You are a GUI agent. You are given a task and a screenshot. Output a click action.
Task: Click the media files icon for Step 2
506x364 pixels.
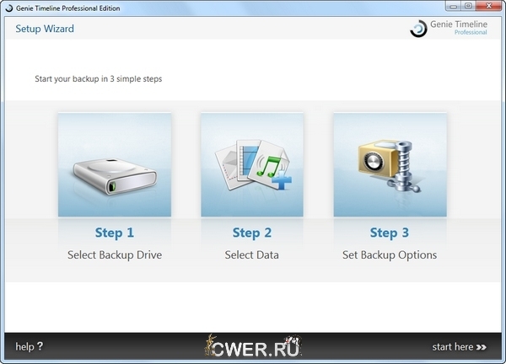[253, 167]
